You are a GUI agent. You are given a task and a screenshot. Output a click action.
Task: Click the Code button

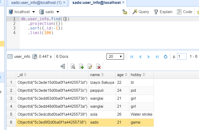tap(185, 12)
